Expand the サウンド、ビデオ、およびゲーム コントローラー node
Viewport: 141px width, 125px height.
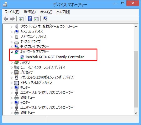click(x=12, y=27)
